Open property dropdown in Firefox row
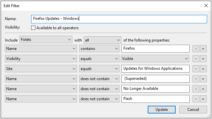This screenshot has height=119, width=212. point(41,49)
